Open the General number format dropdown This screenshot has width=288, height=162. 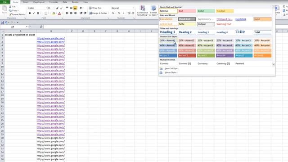(x=133, y=8)
